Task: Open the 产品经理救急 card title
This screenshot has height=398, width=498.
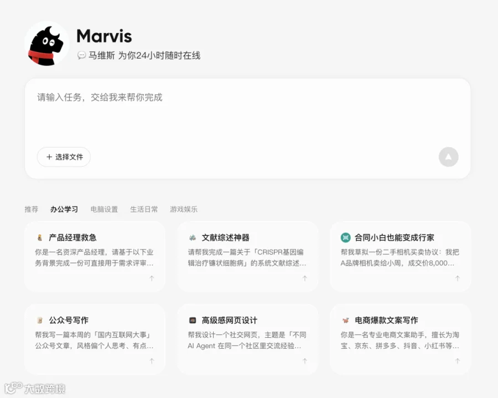Action: pos(72,237)
